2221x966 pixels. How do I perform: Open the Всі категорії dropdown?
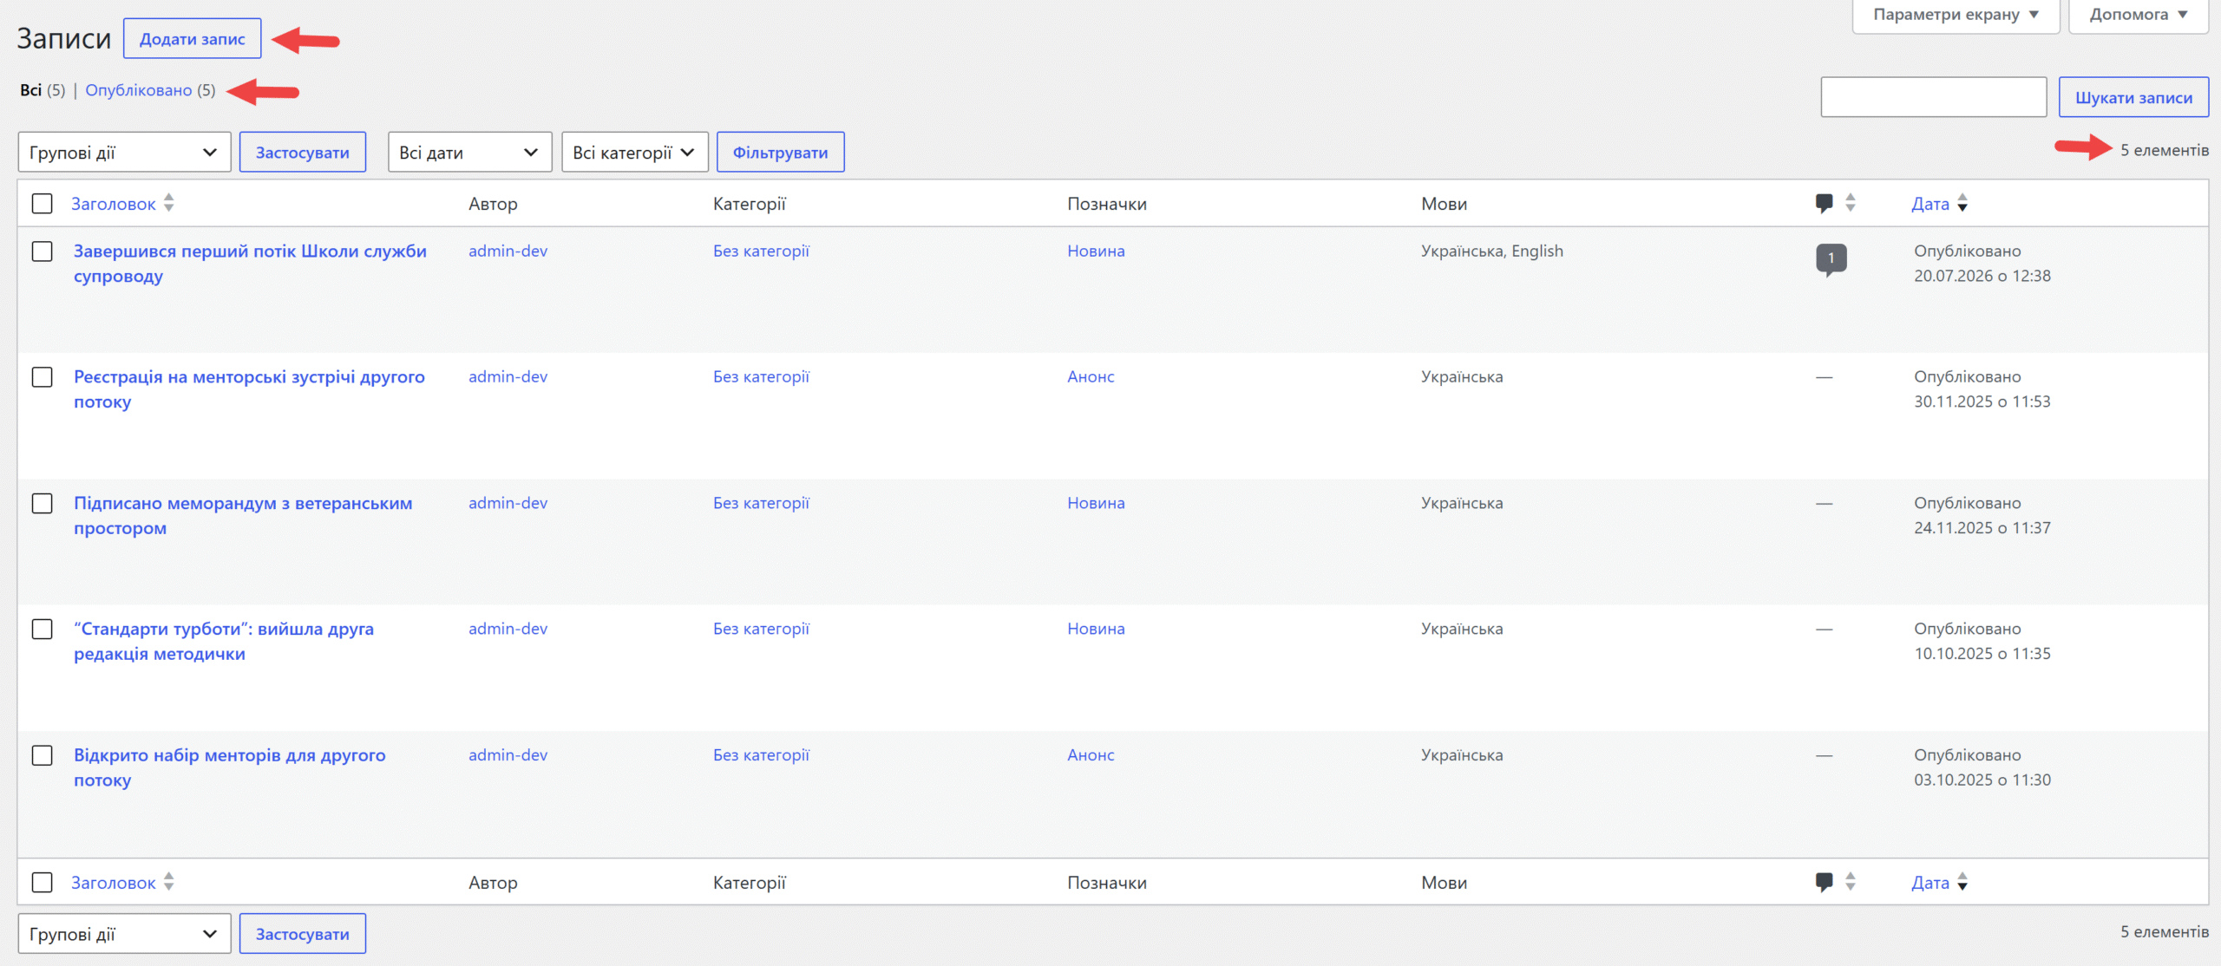tap(635, 153)
